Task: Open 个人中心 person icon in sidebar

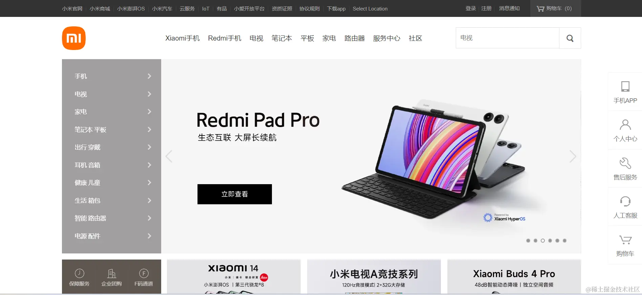Action: click(x=625, y=125)
